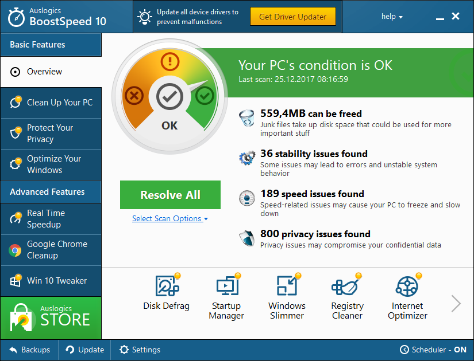Launch the Registry Cleaner icon
The image size is (474, 361).
pos(346,285)
